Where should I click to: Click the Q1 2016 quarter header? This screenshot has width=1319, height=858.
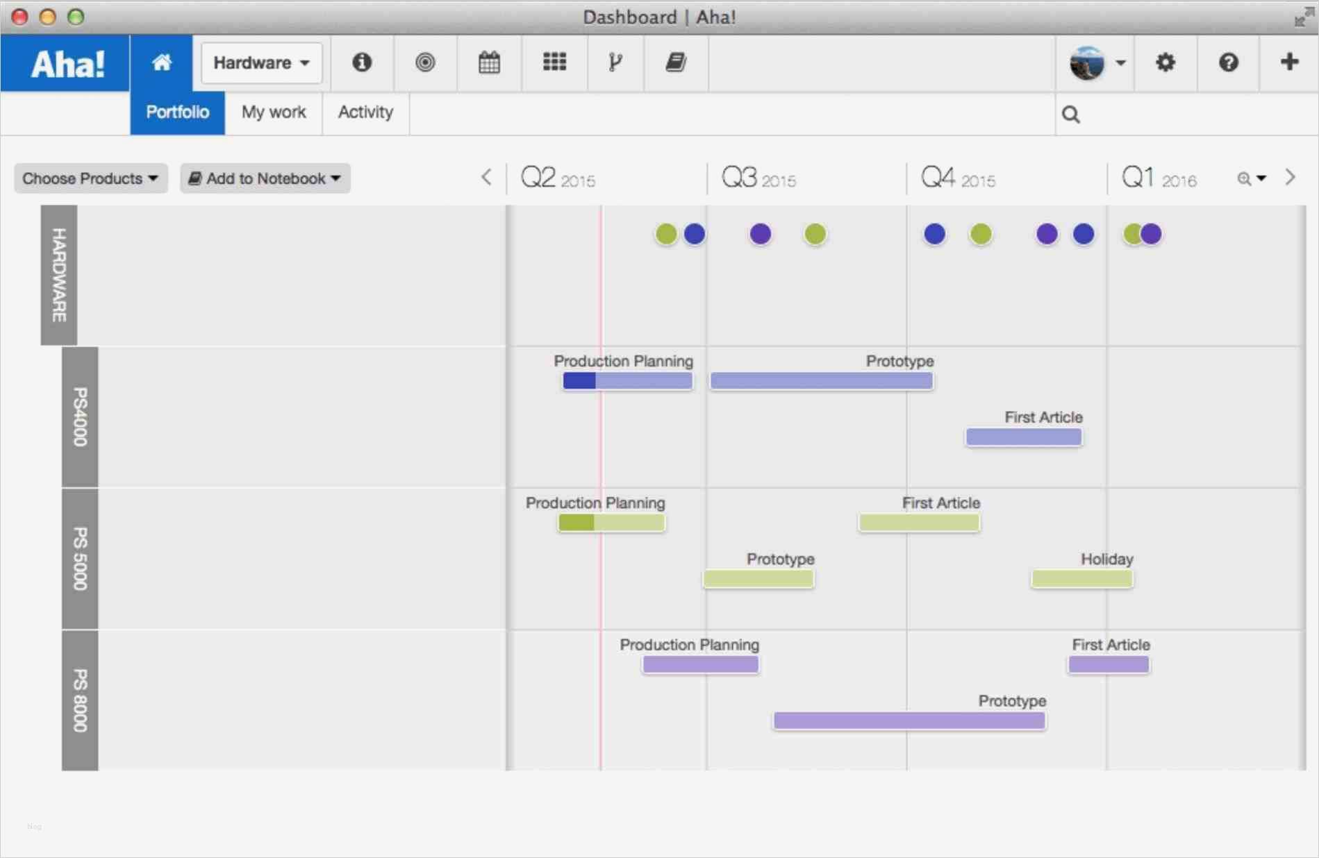click(1159, 178)
